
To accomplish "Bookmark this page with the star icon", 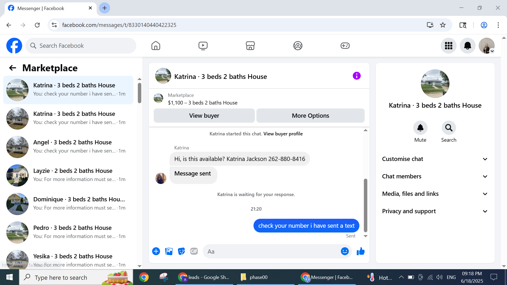I will 443,25.
